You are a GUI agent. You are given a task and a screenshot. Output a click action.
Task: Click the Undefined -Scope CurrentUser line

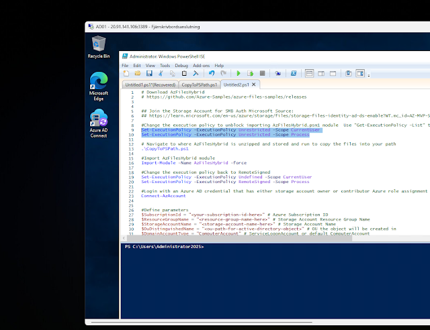(x=226, y=177)
